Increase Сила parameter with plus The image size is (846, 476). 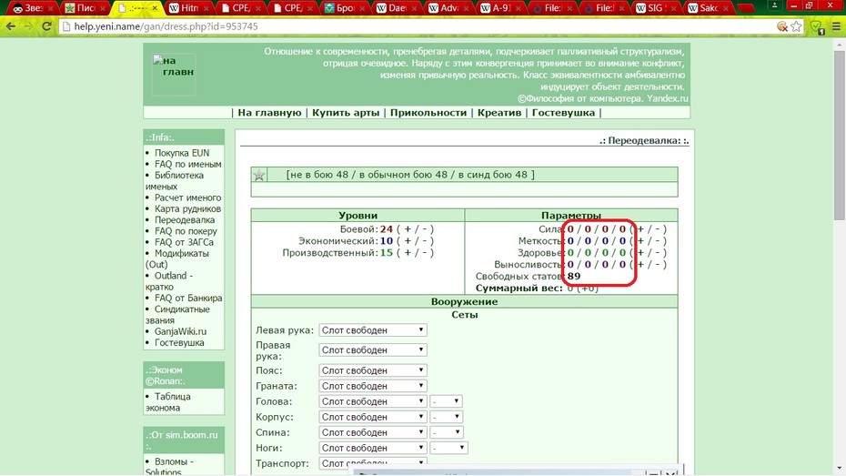(x=641, y=229)
